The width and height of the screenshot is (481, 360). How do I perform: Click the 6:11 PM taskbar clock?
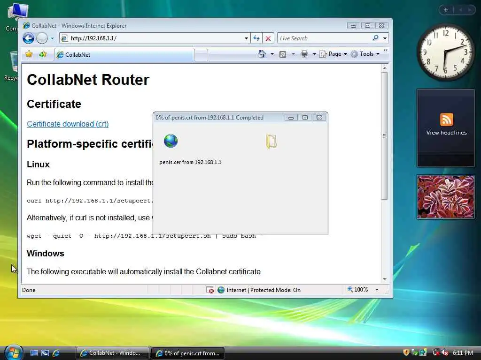pyautogui.click(x=463, y=353)
